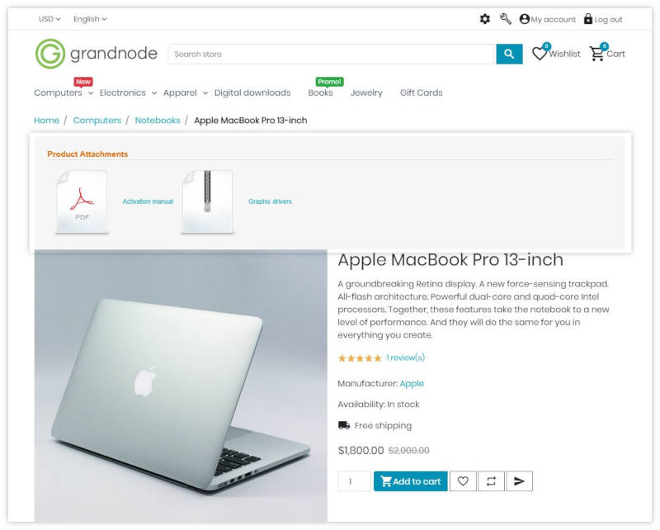Click the email-a-friend paper plane button

pyautogui.click(x=520, y=481)
